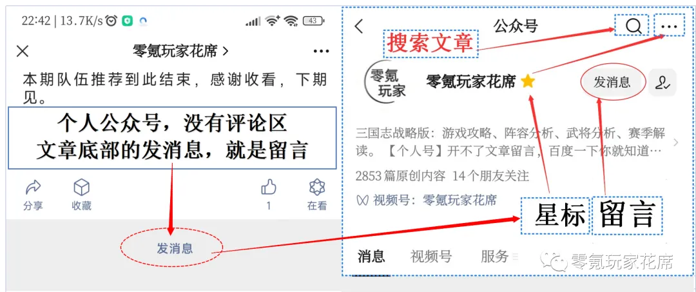696x292 pixels.
Task: Go back with the left arrow
Action: (359, 26)
